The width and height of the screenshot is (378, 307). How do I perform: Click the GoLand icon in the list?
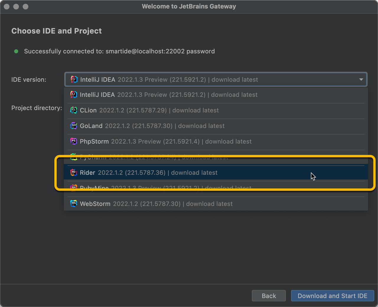coord(74,126)
